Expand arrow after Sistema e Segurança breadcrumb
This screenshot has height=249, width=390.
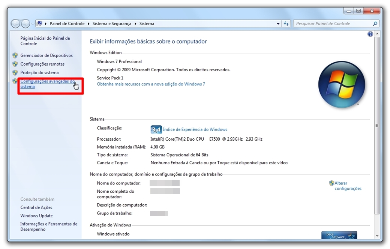coord(135,24)
